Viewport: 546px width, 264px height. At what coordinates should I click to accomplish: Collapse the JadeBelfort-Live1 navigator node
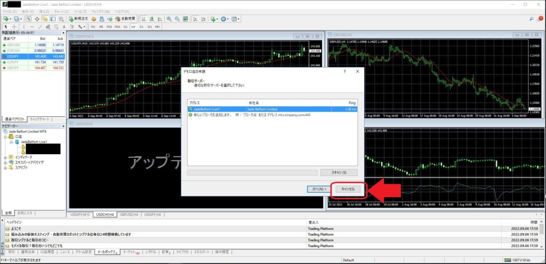tap(11, 142)
